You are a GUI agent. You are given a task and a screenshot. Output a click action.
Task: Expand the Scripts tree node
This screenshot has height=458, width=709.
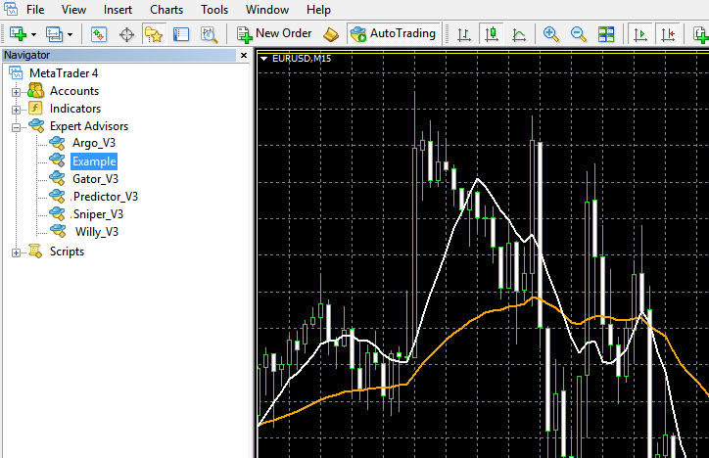16,252
